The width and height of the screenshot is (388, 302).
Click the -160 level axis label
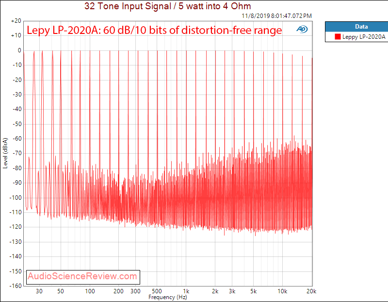(x=16, y=286)
